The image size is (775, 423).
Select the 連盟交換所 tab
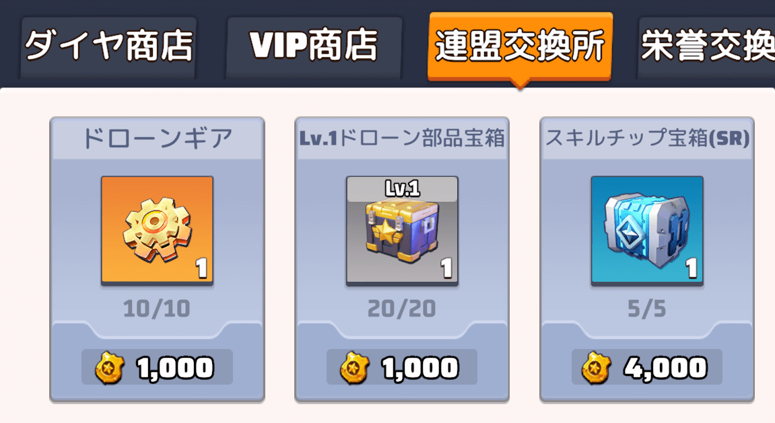click(520, 46)
